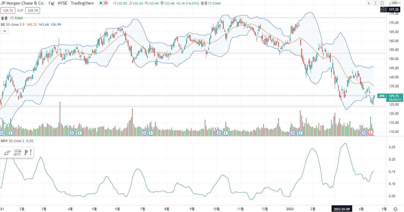Click the buy price button 129.79
The height and width of the screenshot is (212, 404).
point(32,11)
